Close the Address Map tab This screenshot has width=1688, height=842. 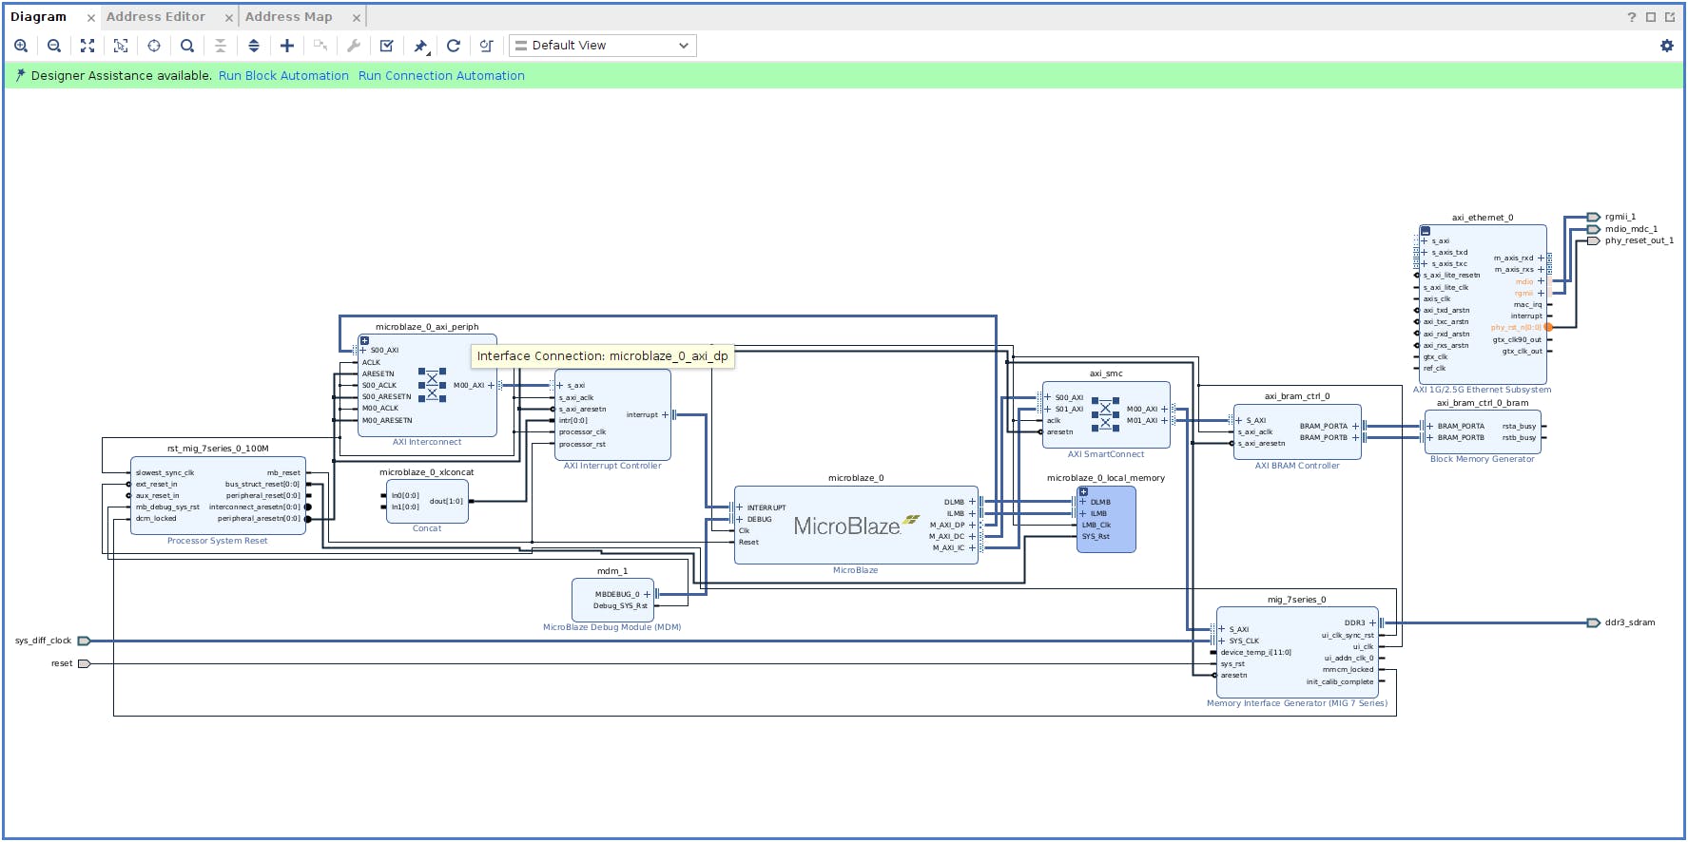[x=357, y=18]
